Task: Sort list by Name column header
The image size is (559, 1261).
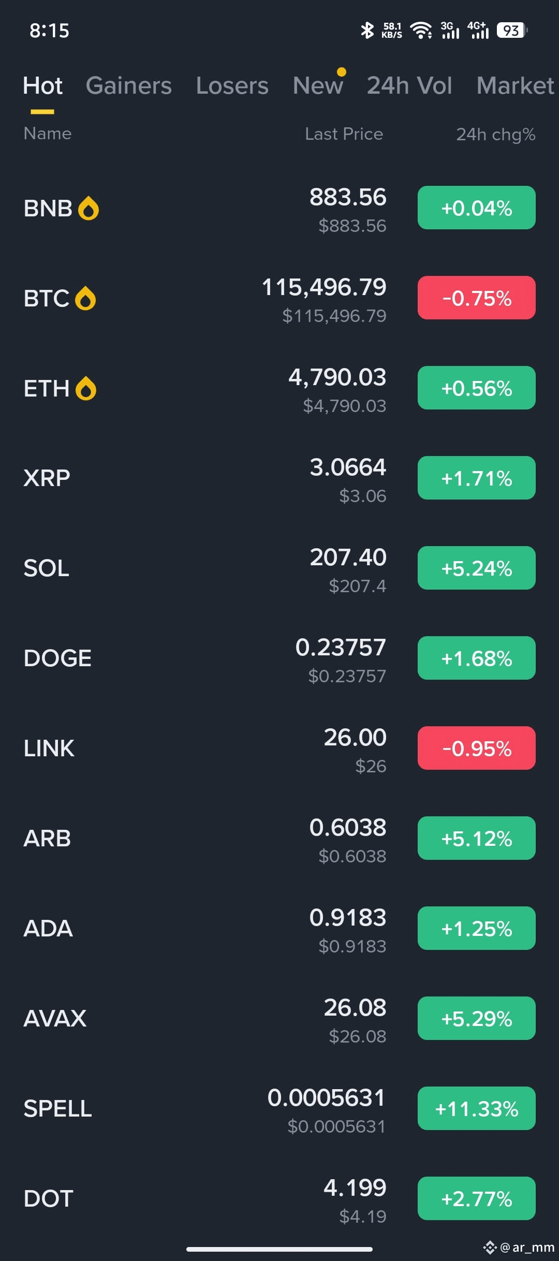Action: (47, 134)
